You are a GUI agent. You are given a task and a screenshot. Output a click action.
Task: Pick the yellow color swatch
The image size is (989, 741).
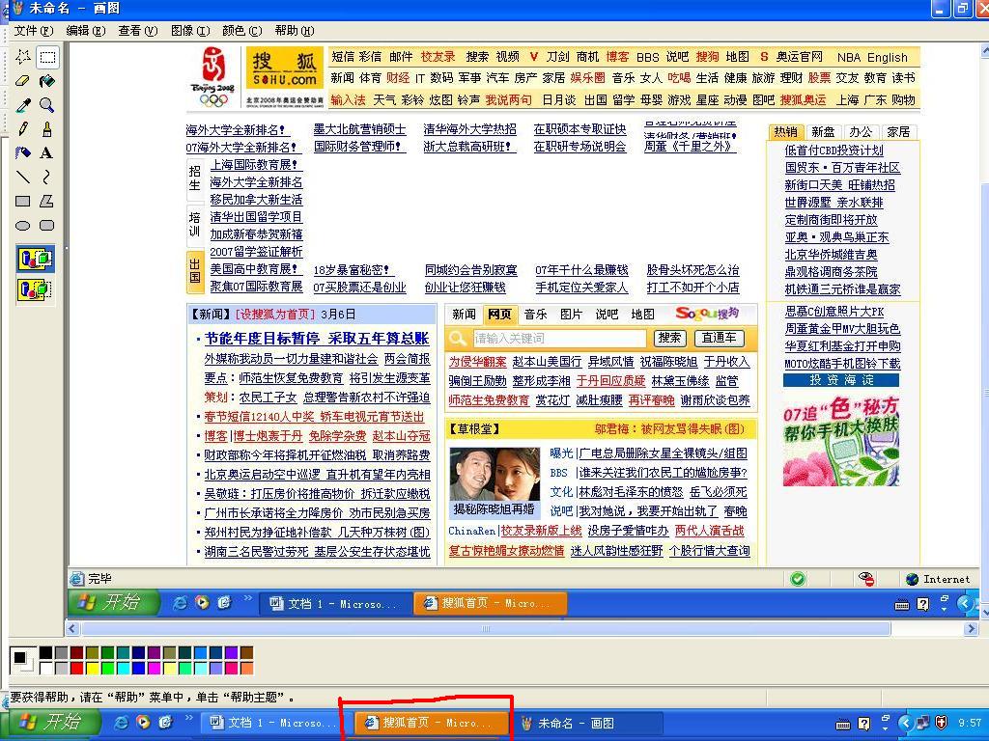[x=93, y=668]
